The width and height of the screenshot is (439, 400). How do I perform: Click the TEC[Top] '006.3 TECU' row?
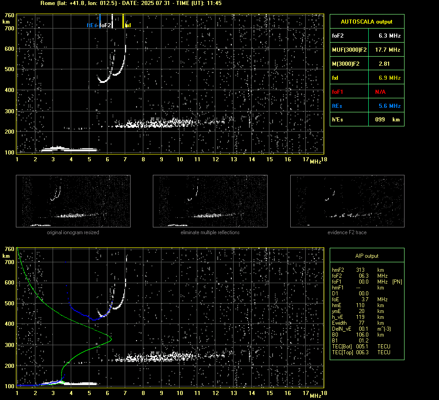pyautogui.click(x=361, y=352)
